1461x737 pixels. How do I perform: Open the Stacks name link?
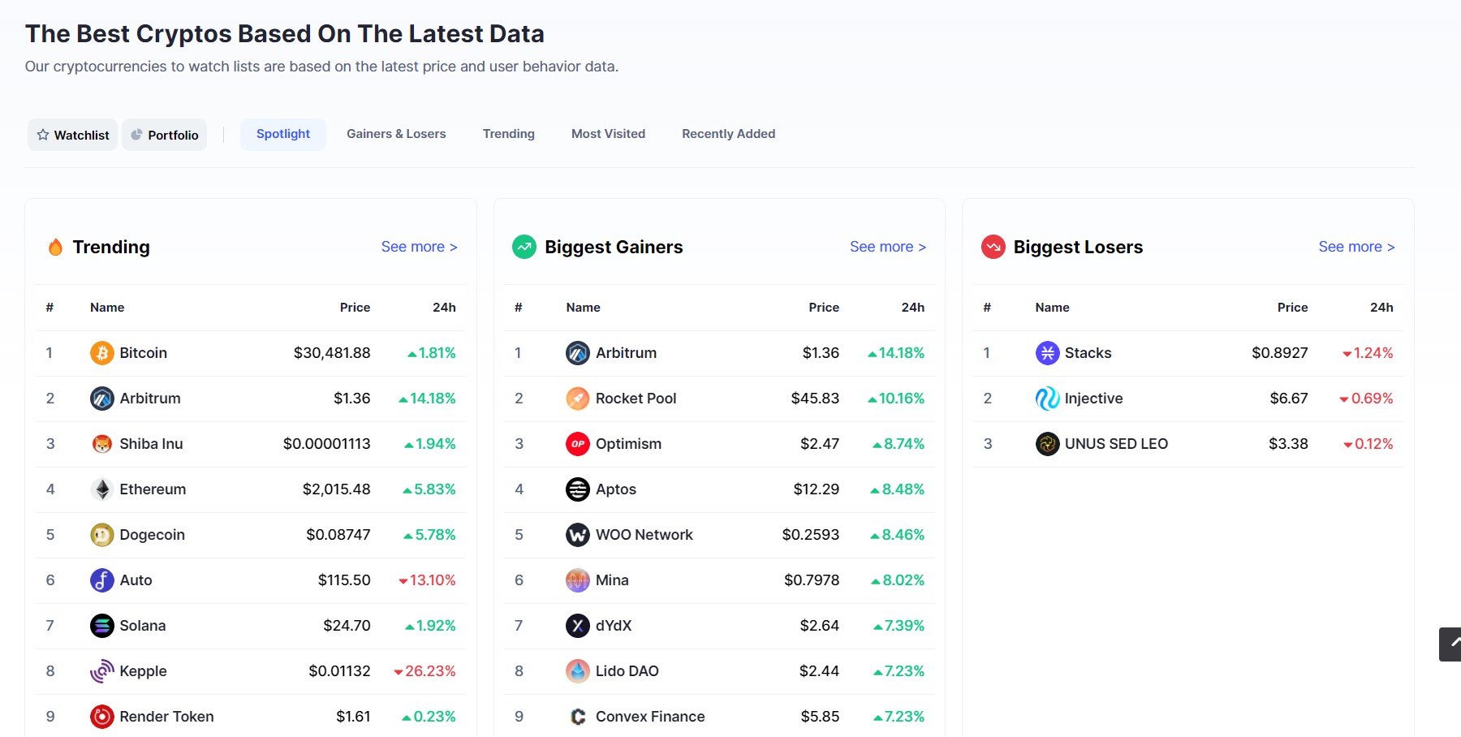click(1088, 353)
